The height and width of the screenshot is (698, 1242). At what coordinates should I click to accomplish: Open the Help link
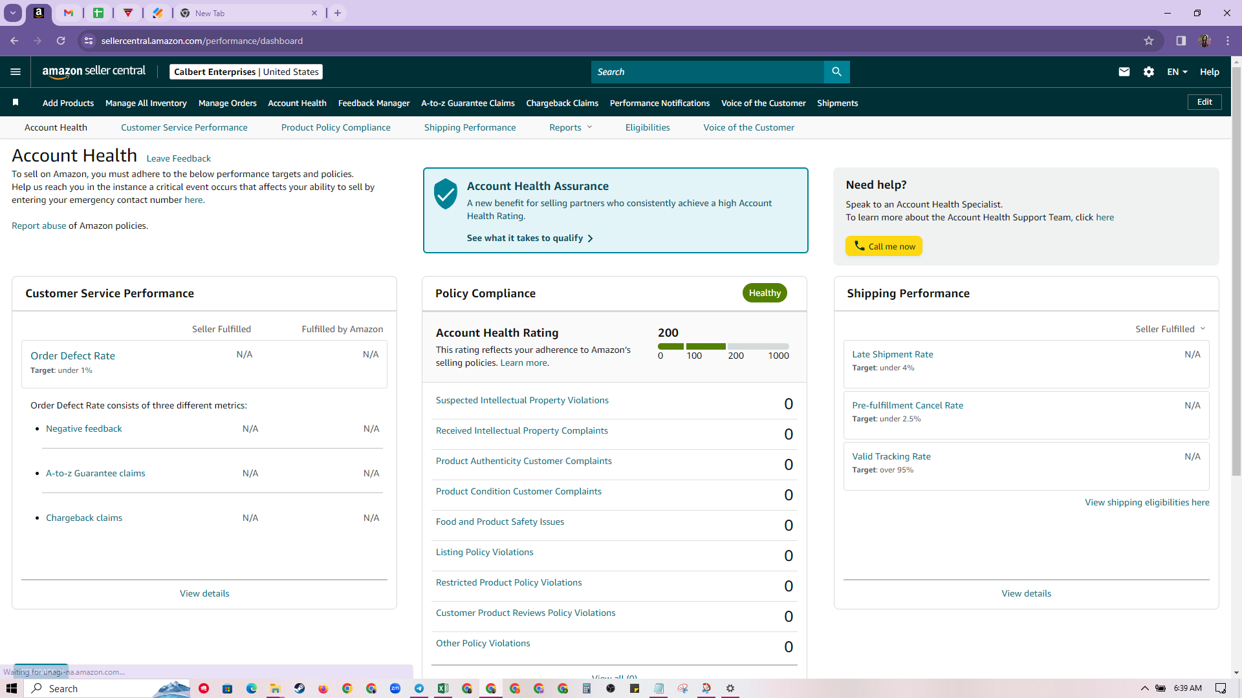pos(1210,72)
